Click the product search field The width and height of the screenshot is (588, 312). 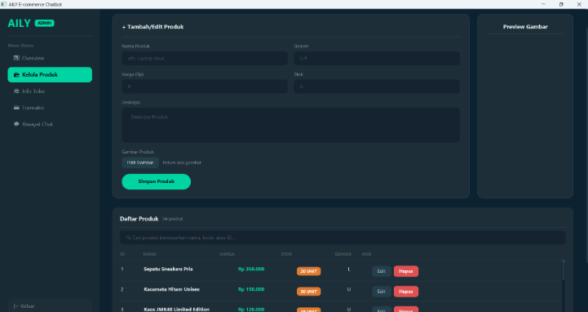click(x=343, y=238)
